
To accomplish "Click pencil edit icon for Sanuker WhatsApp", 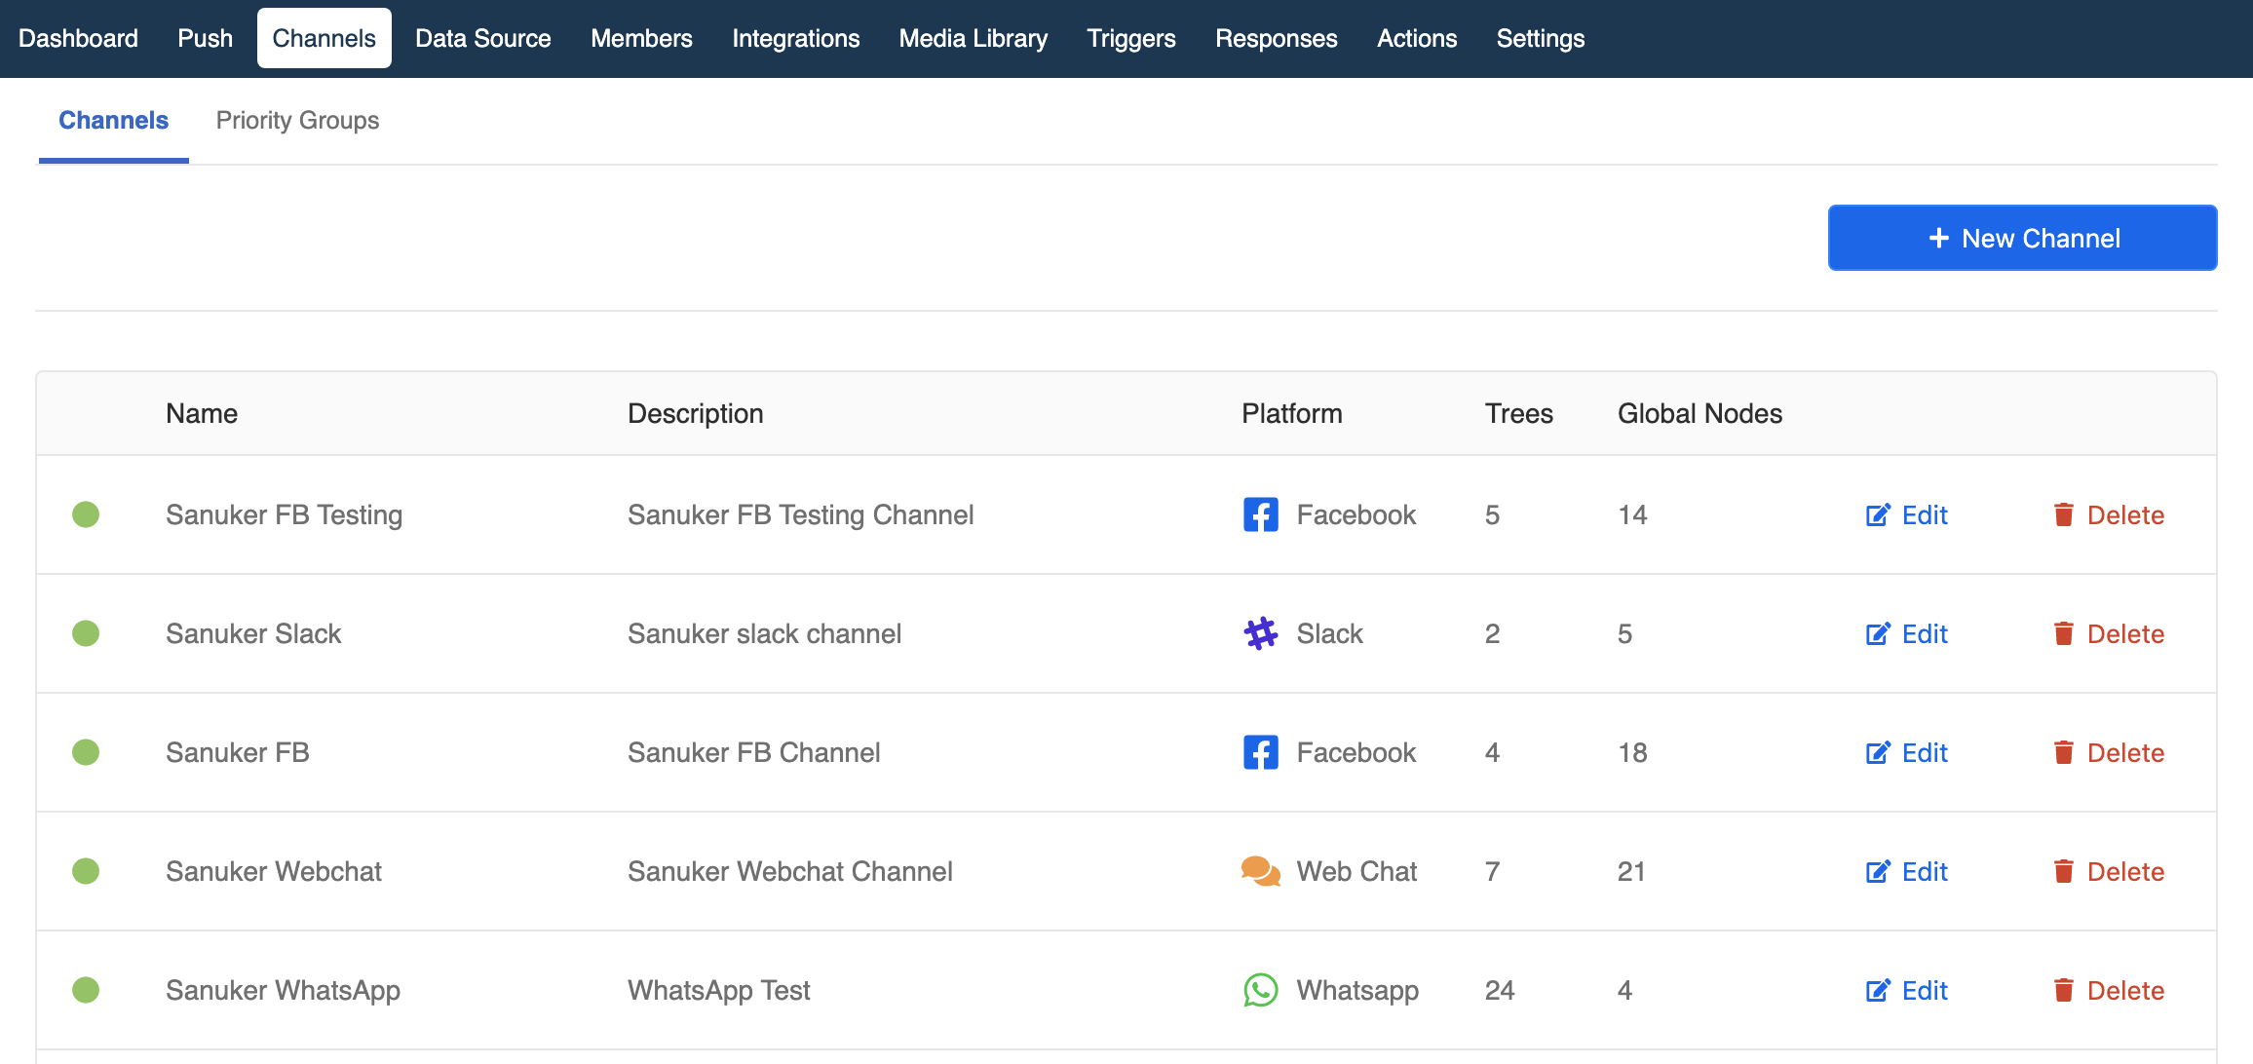I will [x=1878, y=990].
